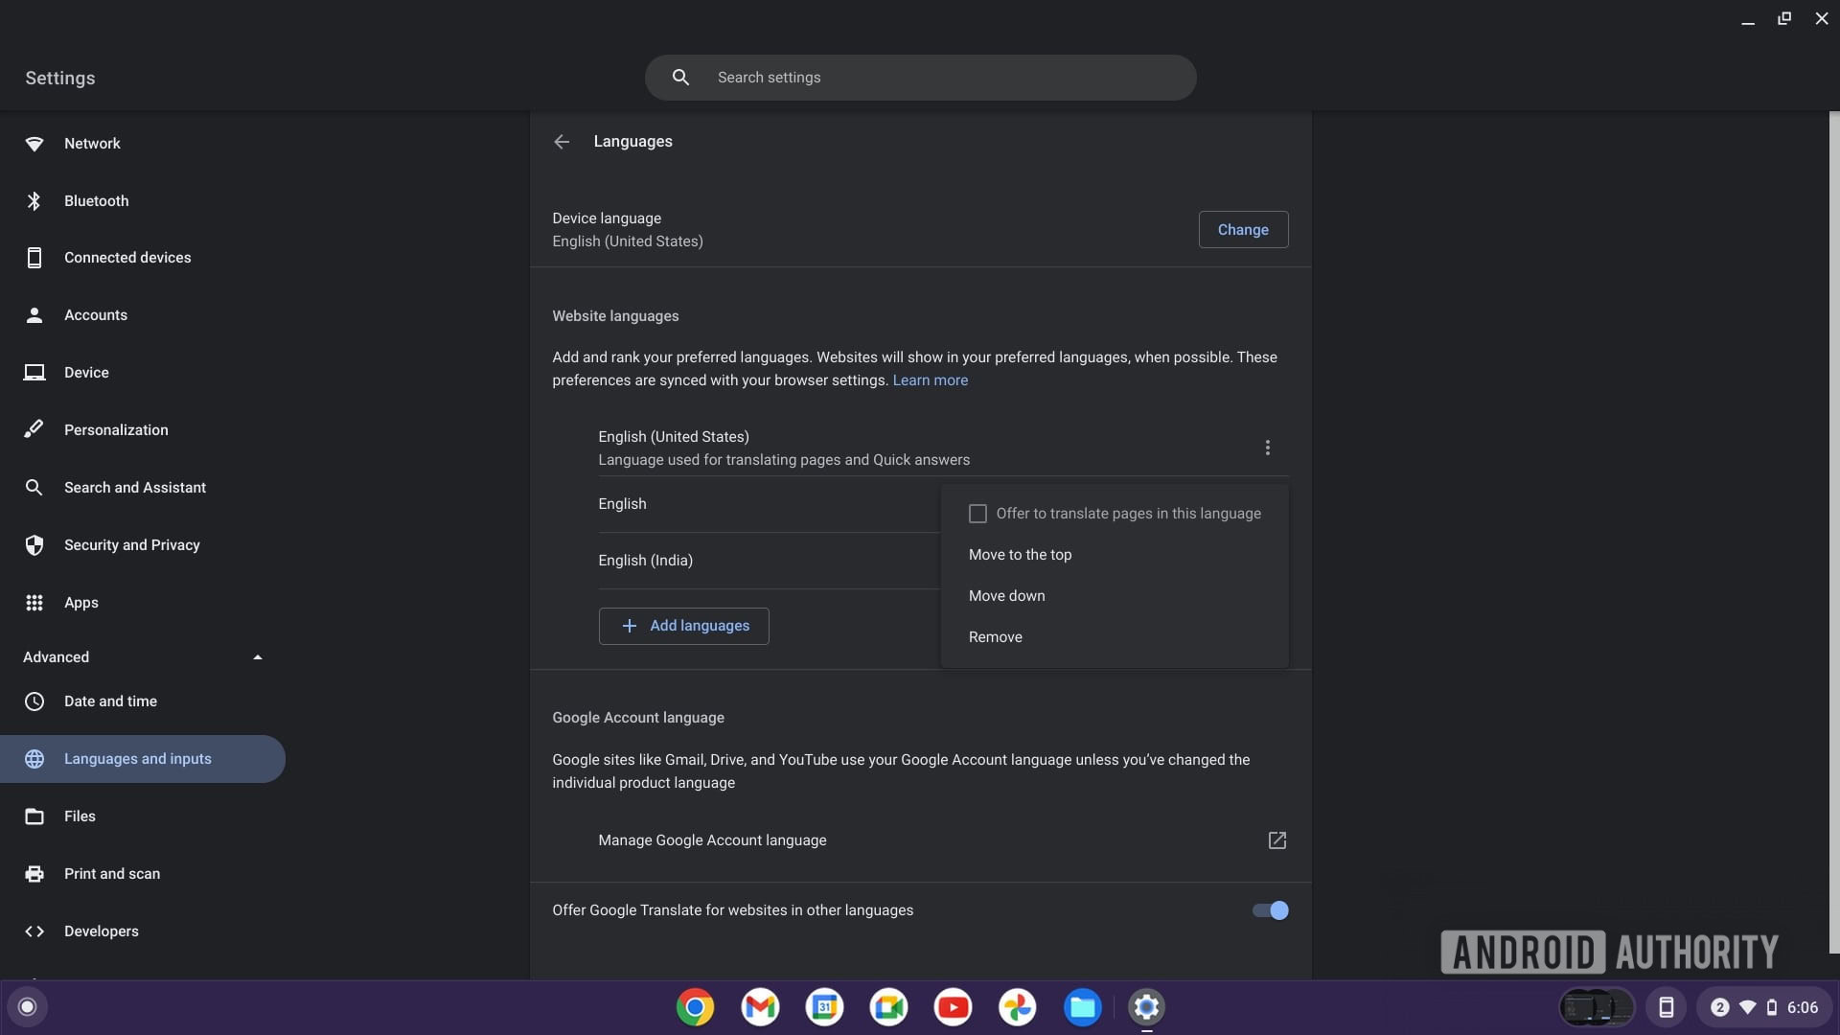
Task: Click the Search settings input field
Action: click(919, 77)
